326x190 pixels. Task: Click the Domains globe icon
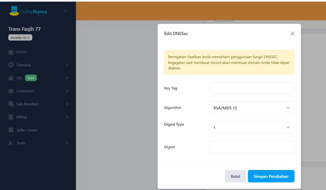pos(11,65)
